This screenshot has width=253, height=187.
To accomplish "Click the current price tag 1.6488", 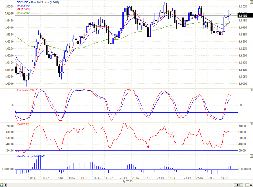I will tap(244, 15).
